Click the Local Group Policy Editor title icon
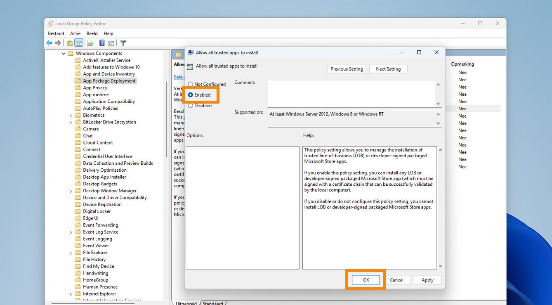 50,24
